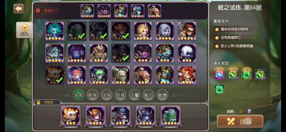View the diamond first-clear reward

(x=219, y=74)
